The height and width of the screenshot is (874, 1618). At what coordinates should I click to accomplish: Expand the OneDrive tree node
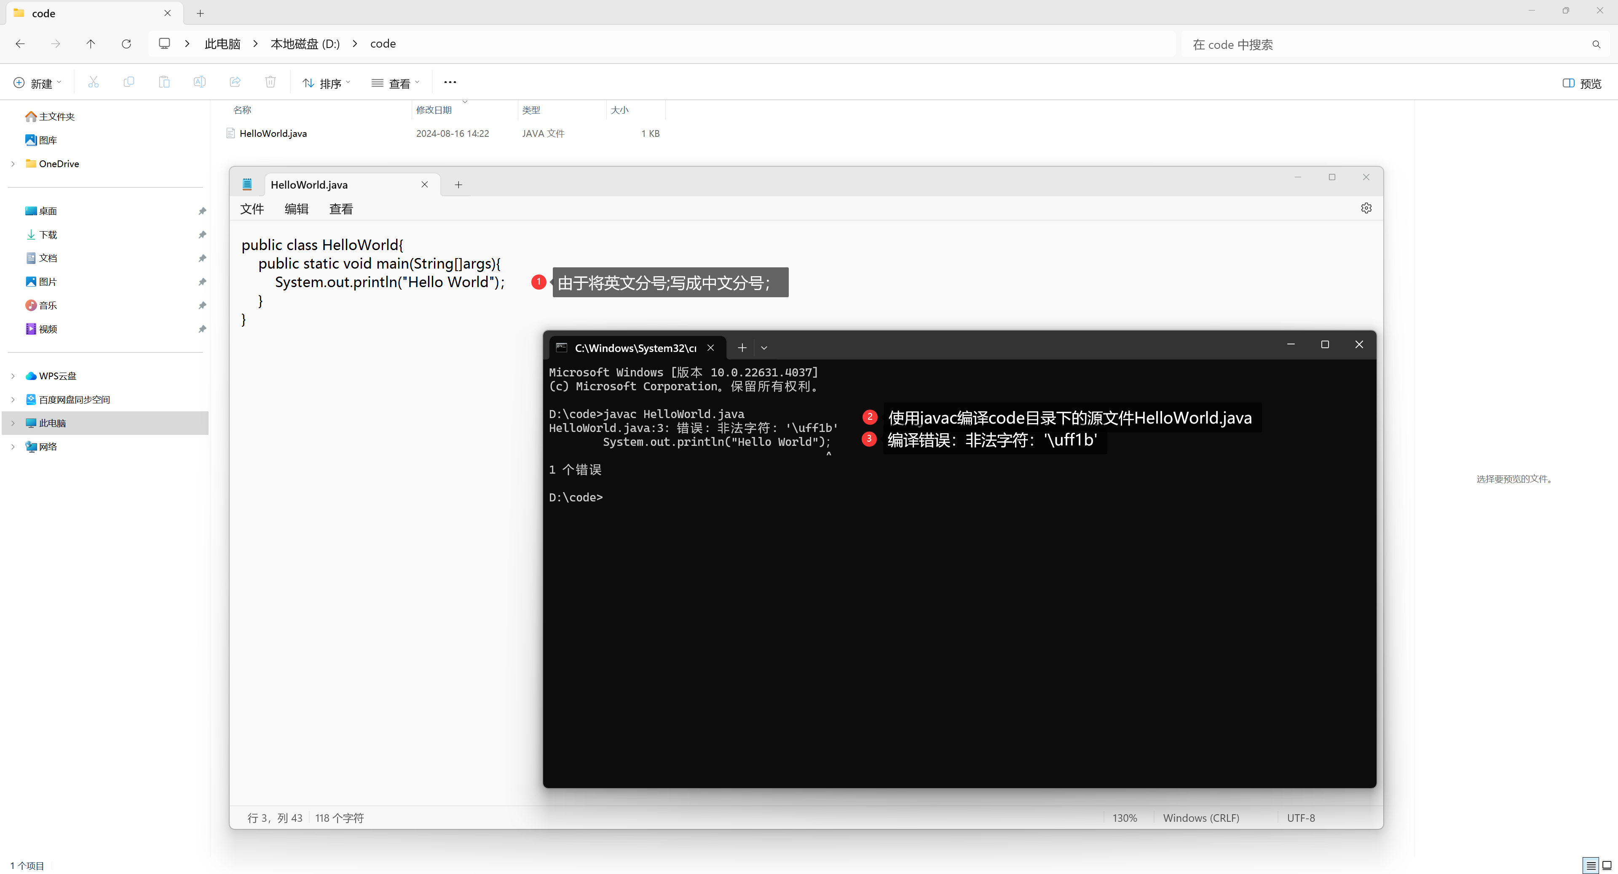(x=13, y=164)
